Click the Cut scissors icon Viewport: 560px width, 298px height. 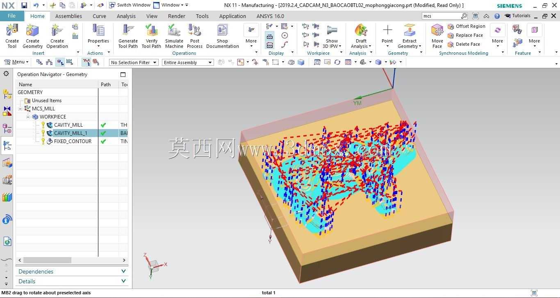[53, 5]
